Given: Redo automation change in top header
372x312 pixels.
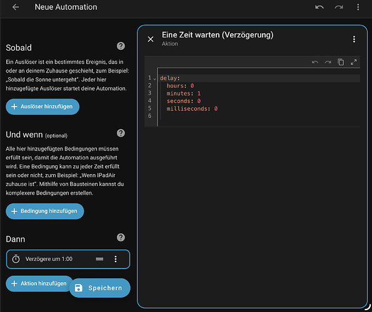Looking at the screenshot, I should tap(339, 7).
